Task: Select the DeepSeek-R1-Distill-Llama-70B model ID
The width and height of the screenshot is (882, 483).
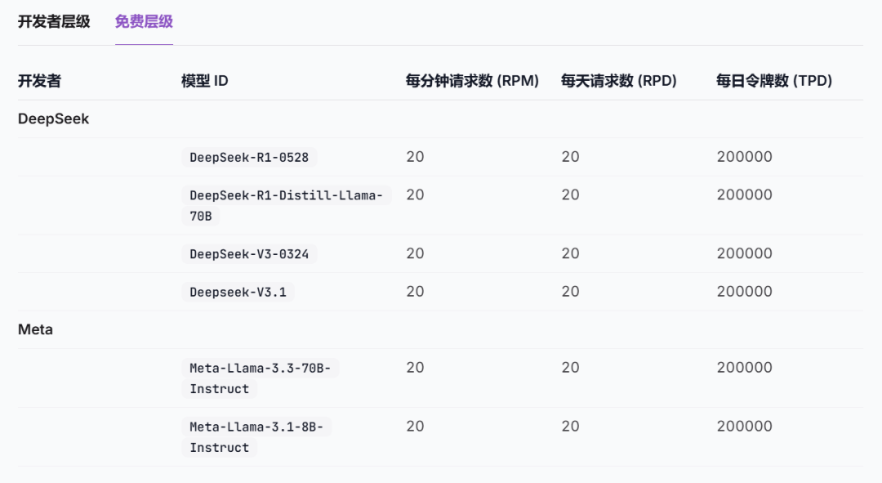Action: pyautogui.click(x=284, y=205)
